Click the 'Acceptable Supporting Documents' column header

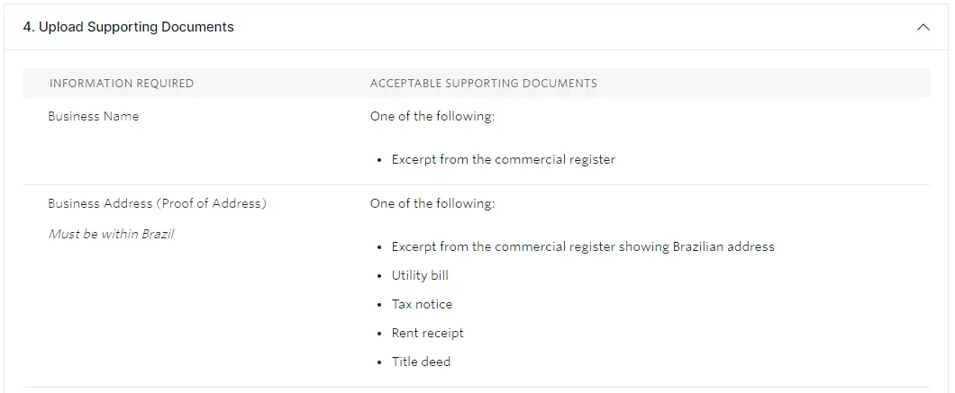(483, 84)
